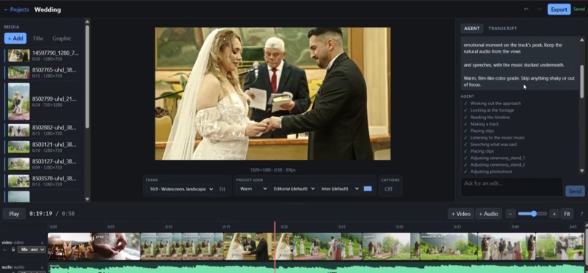Viewport: 588px width, 273px height.
Task: Open the Title media tab
Action: click(37, 38)
